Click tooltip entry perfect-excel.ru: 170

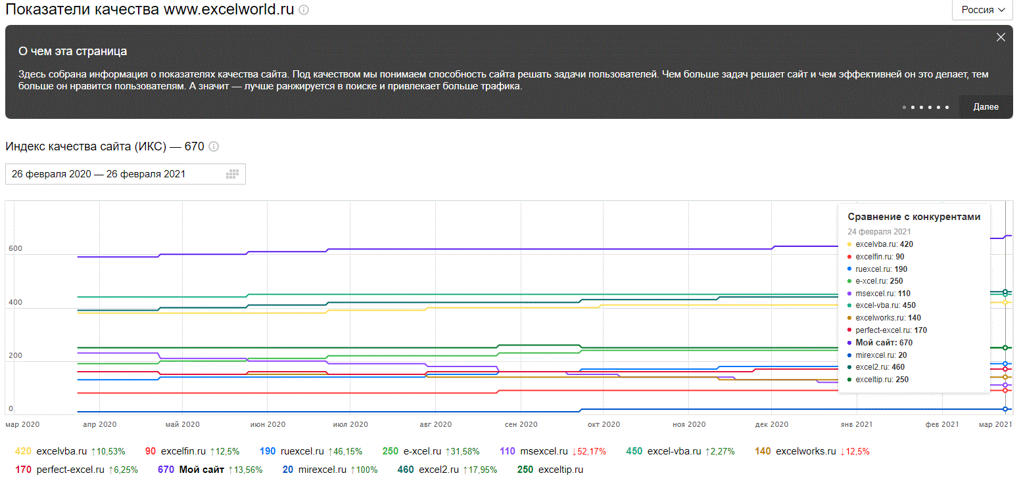click(x=887, y=330)
